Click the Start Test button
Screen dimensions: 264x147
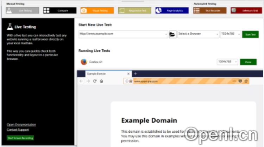click(x=250, y=35)
